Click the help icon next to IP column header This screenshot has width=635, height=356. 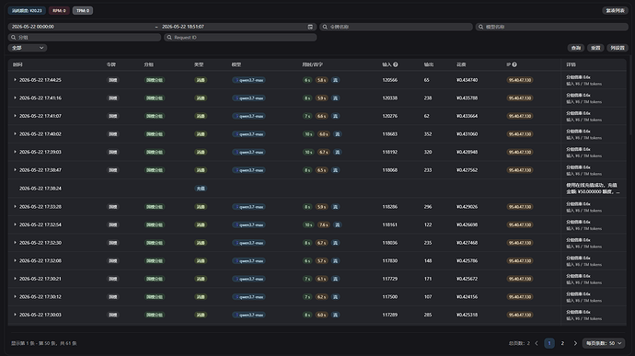point(514,64)
